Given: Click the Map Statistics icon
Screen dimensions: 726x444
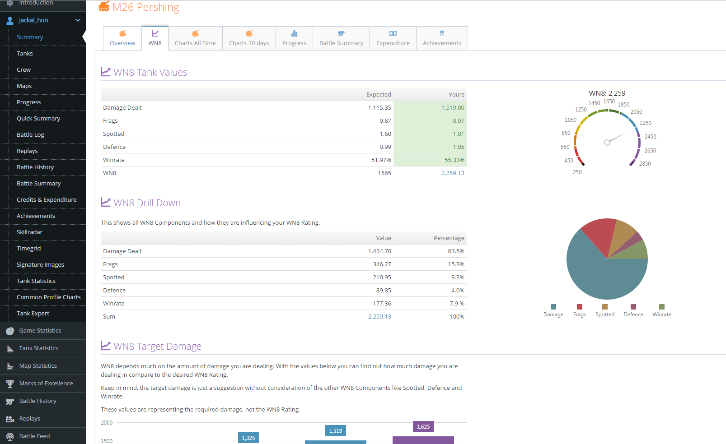Looking at the screenshot, I should tap(10, 366).
